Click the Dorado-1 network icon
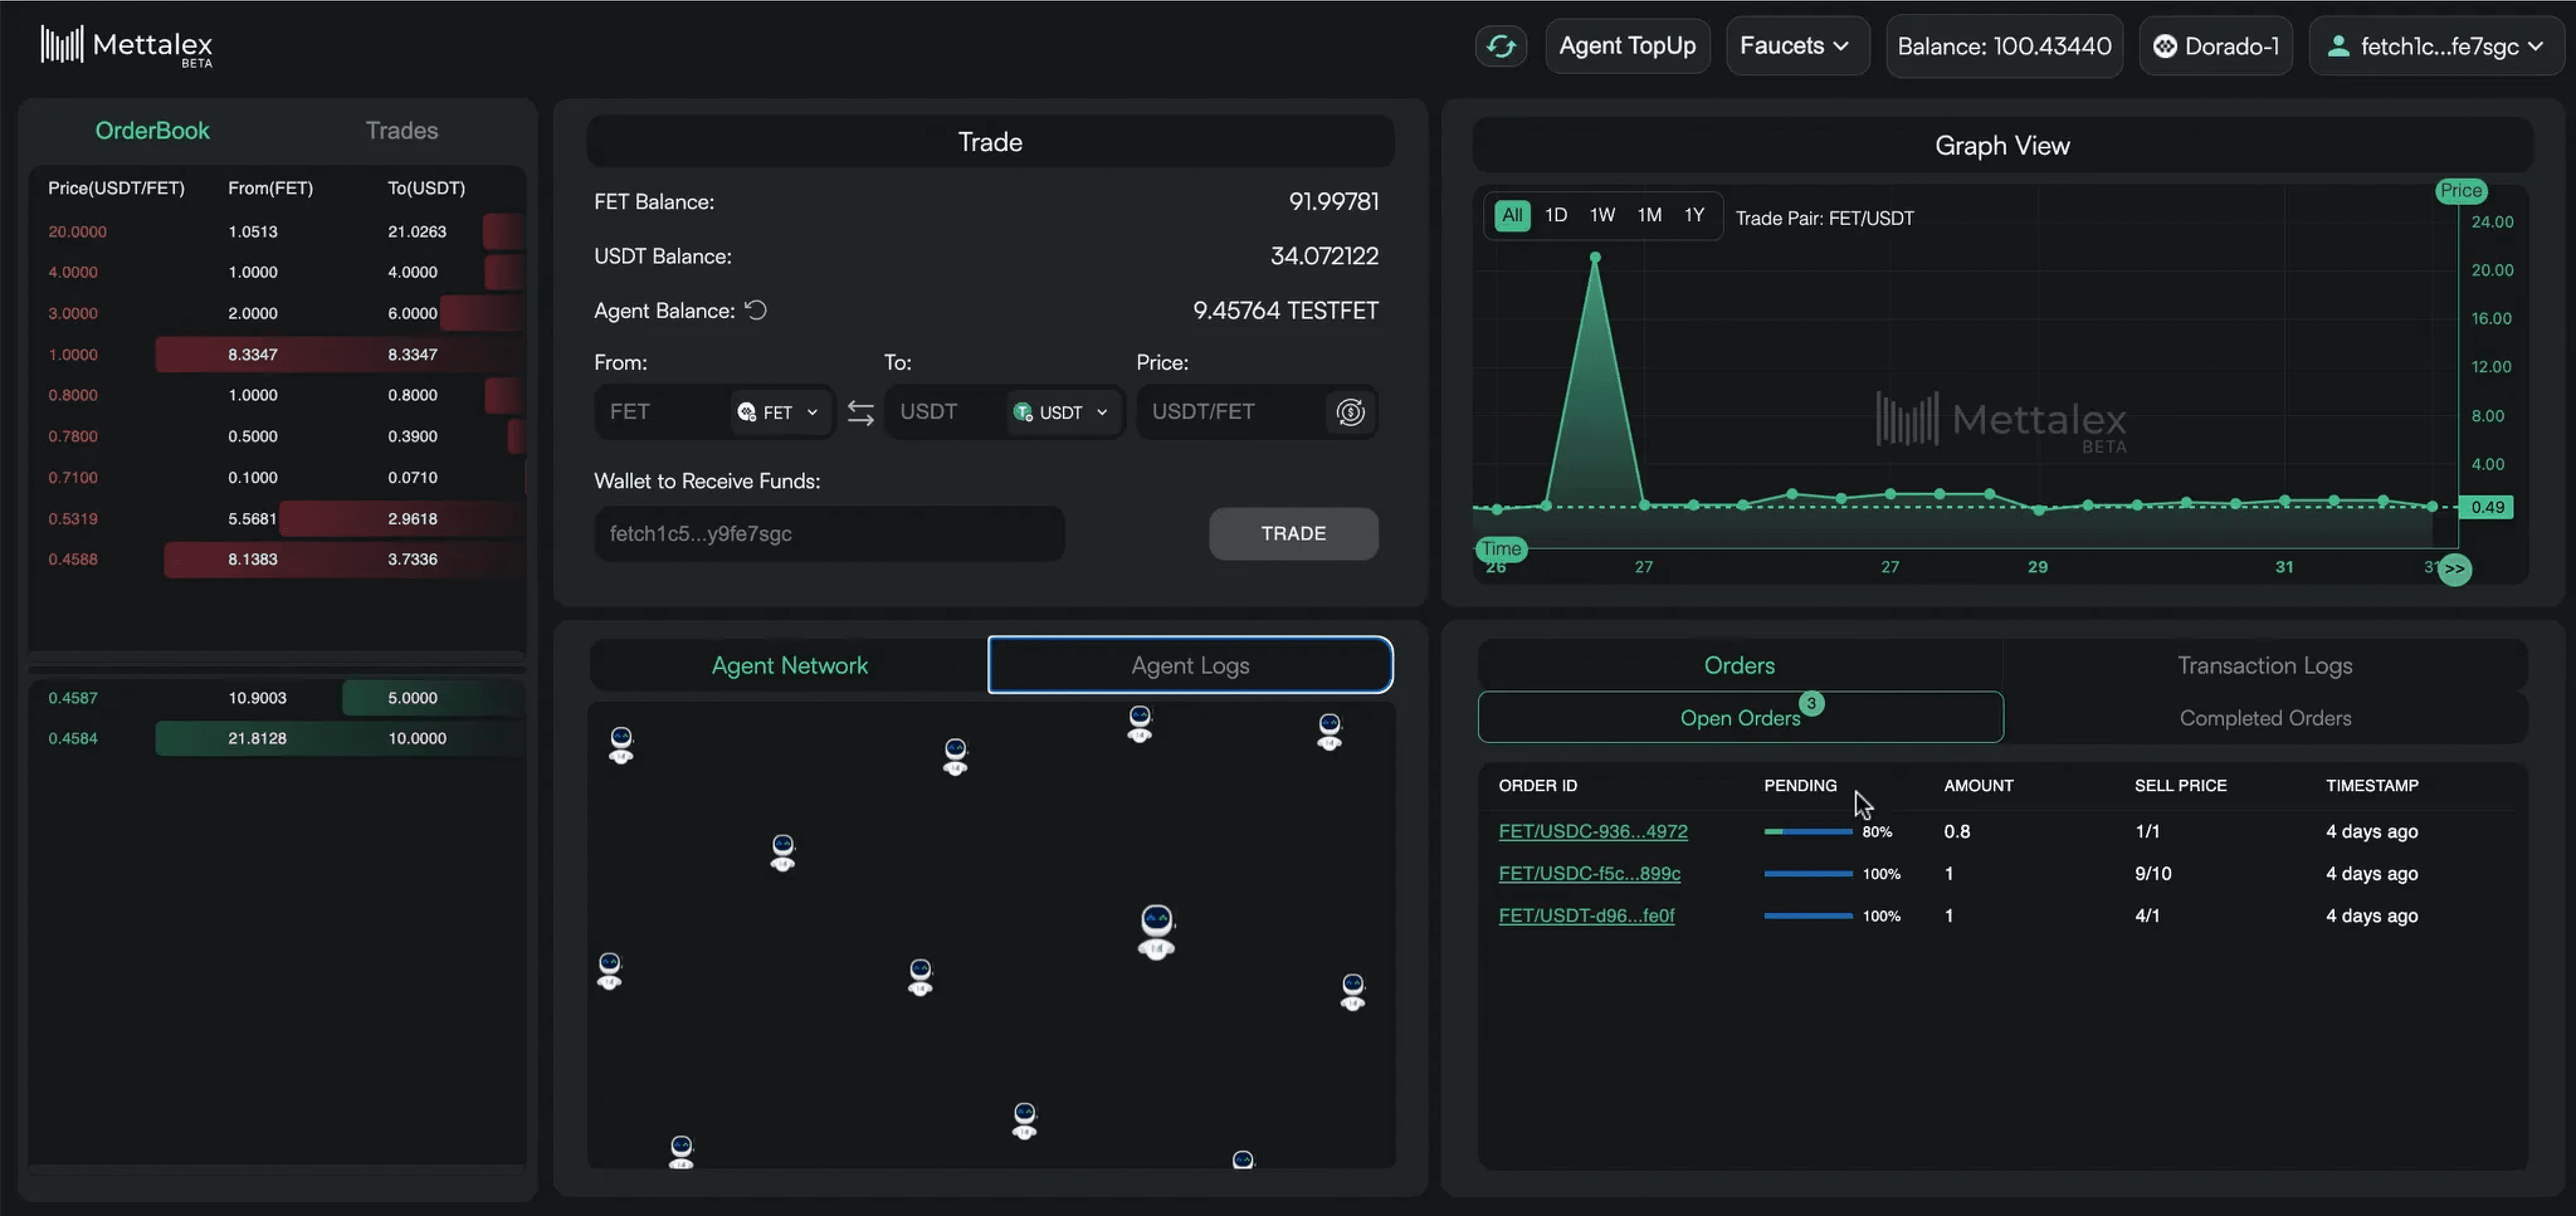This screenshot has width=2576, height=1216. point(2165,46)
